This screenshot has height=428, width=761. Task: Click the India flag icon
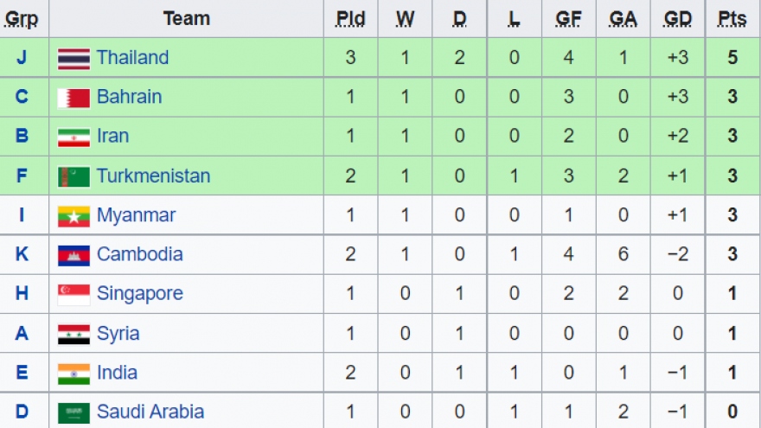point(74,374)
